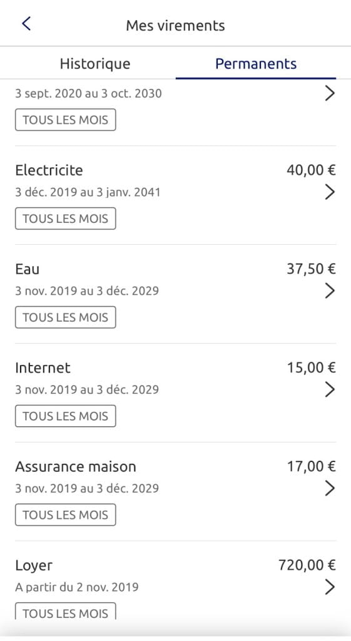Open the Assurance maison details chevron

[329, 488]
